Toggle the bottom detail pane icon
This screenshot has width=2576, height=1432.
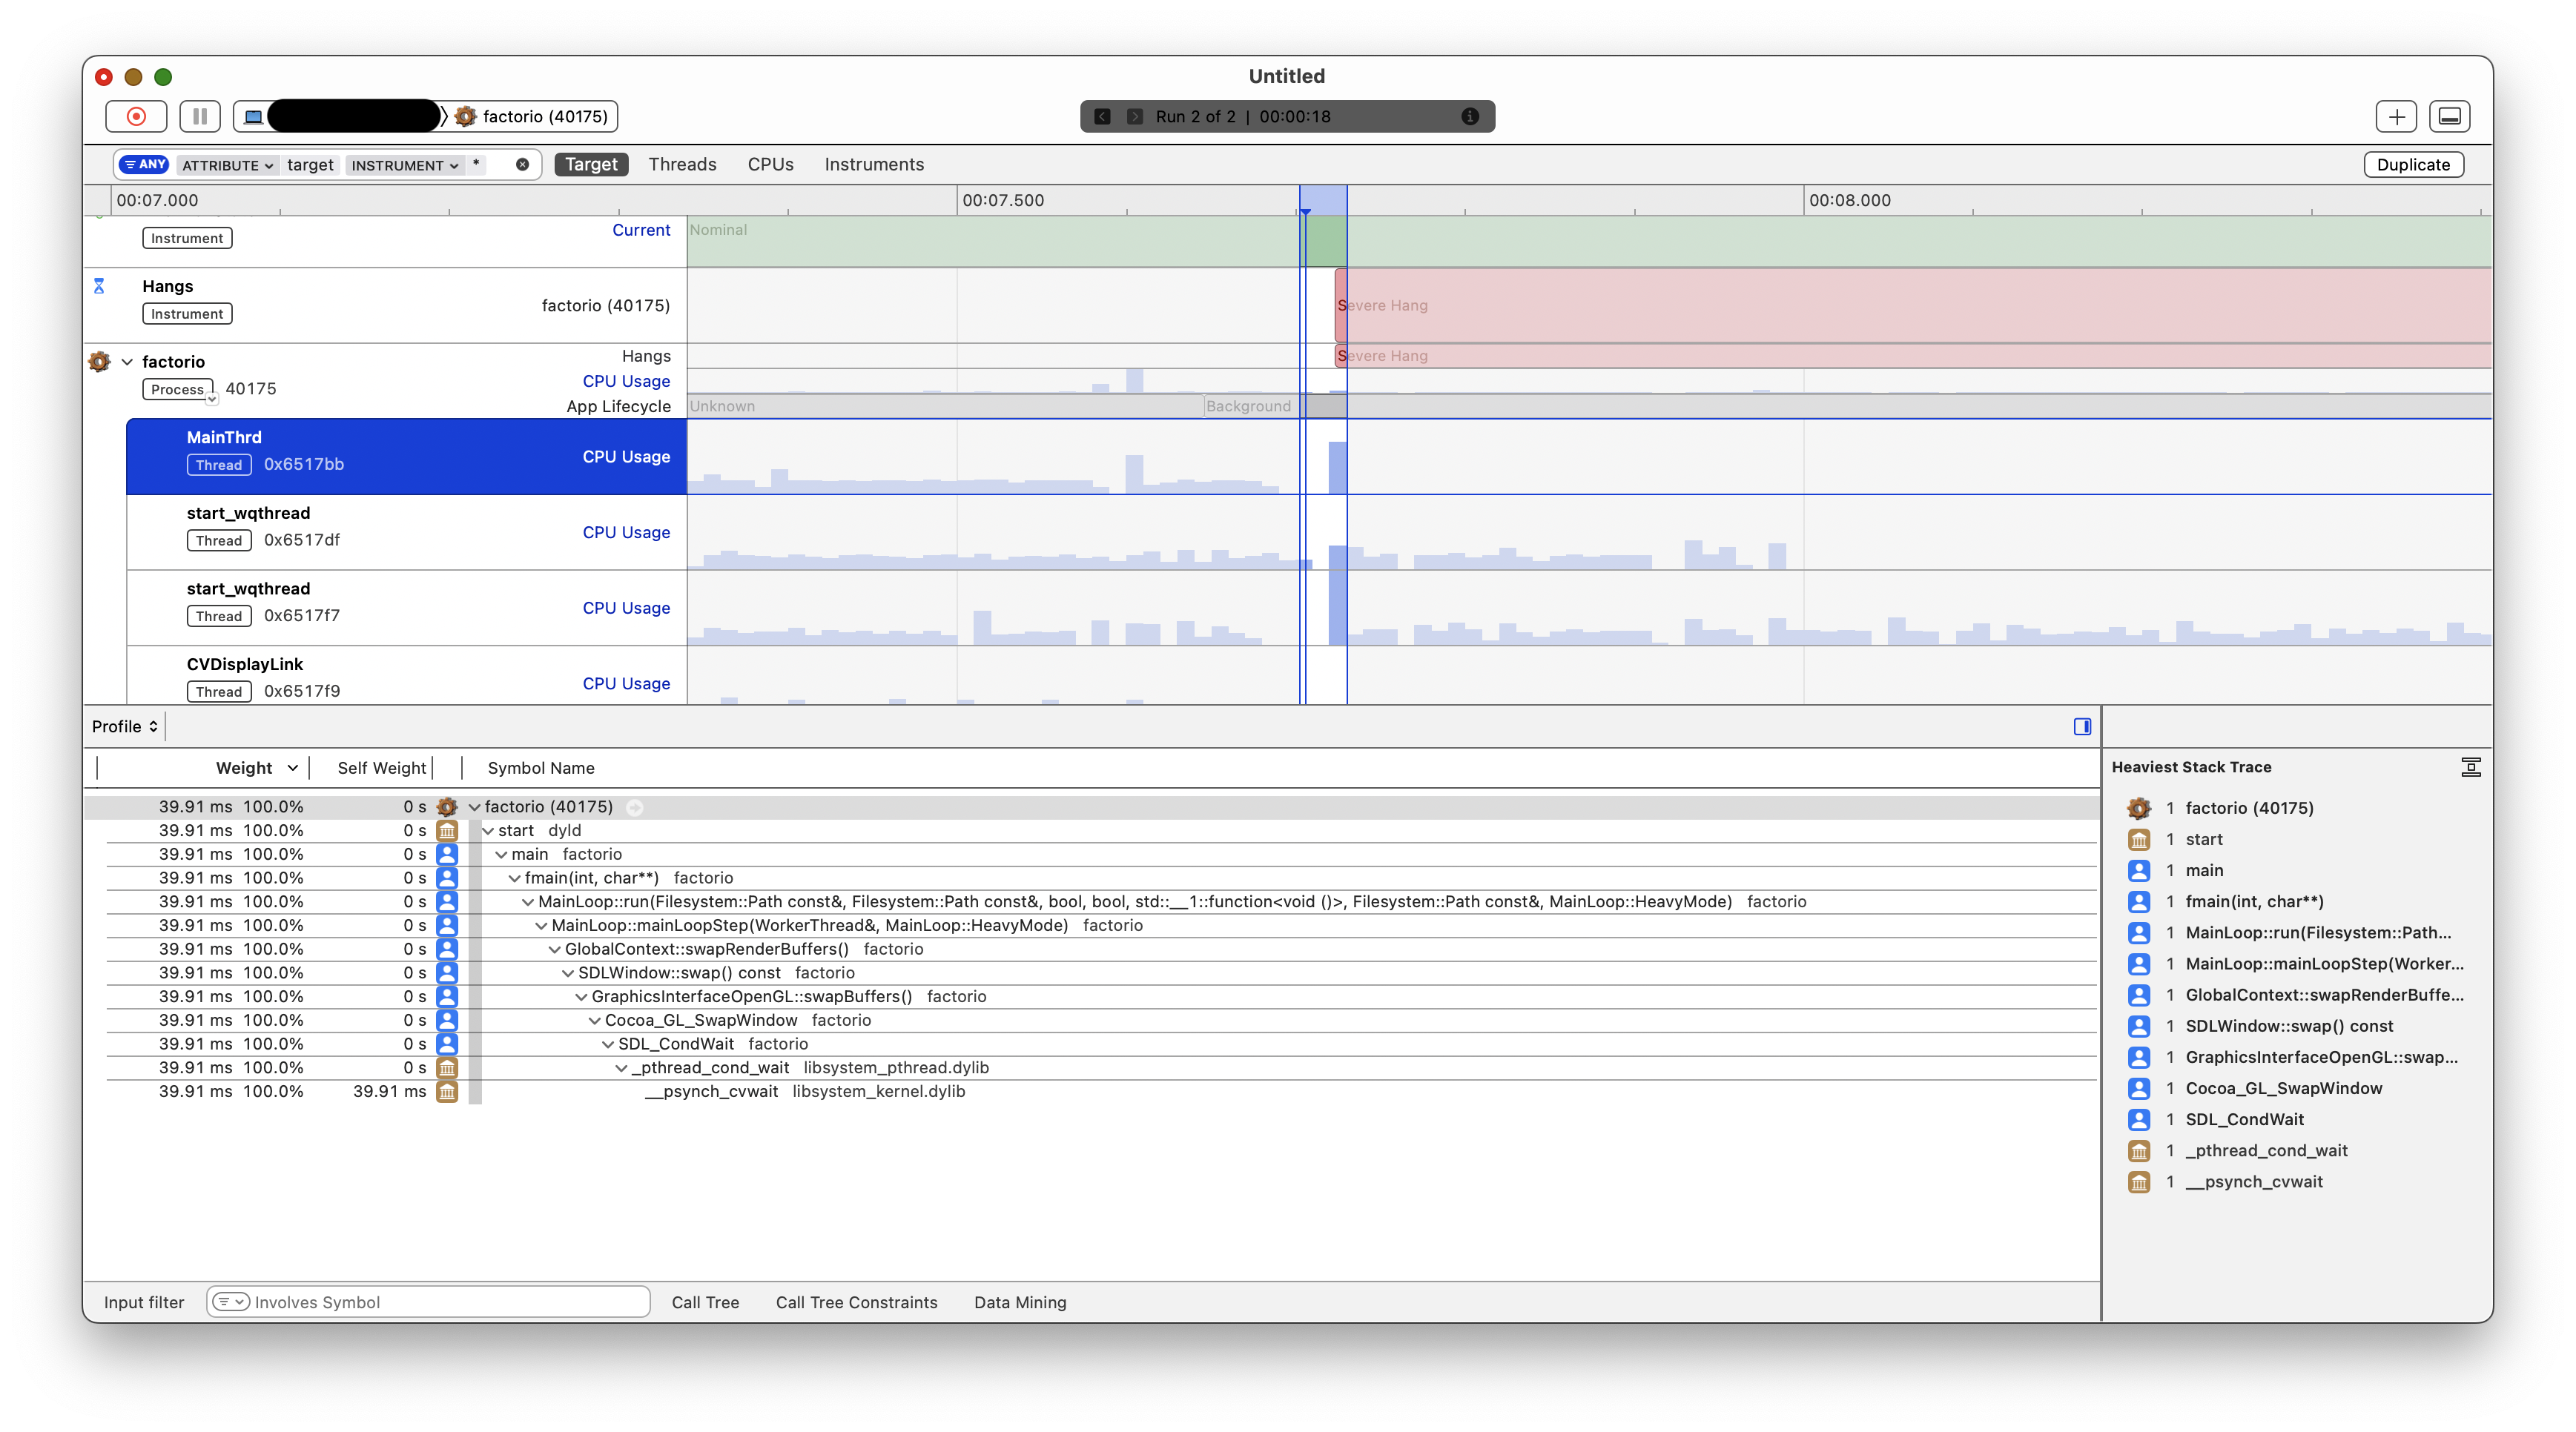click(2449, 116)
